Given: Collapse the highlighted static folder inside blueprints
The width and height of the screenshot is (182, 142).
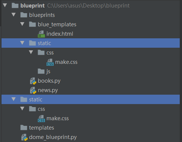Looking at the screenshot, I should coord(22,43).
